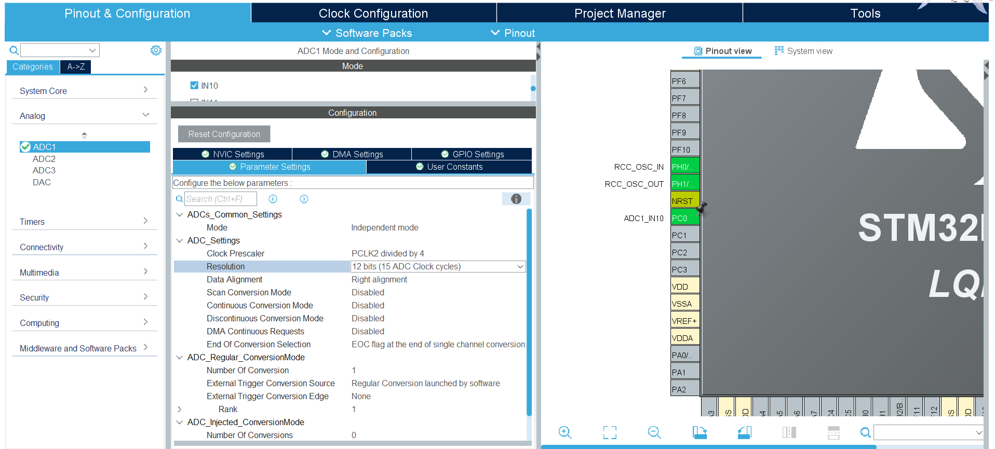995x449 pixels.
Task: Click the PA1 pin
Action: [685, 372]
